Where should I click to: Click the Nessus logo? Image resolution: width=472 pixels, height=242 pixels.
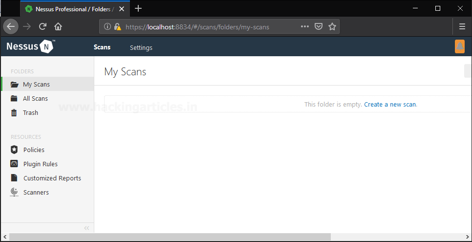click(x=30, y=46)
